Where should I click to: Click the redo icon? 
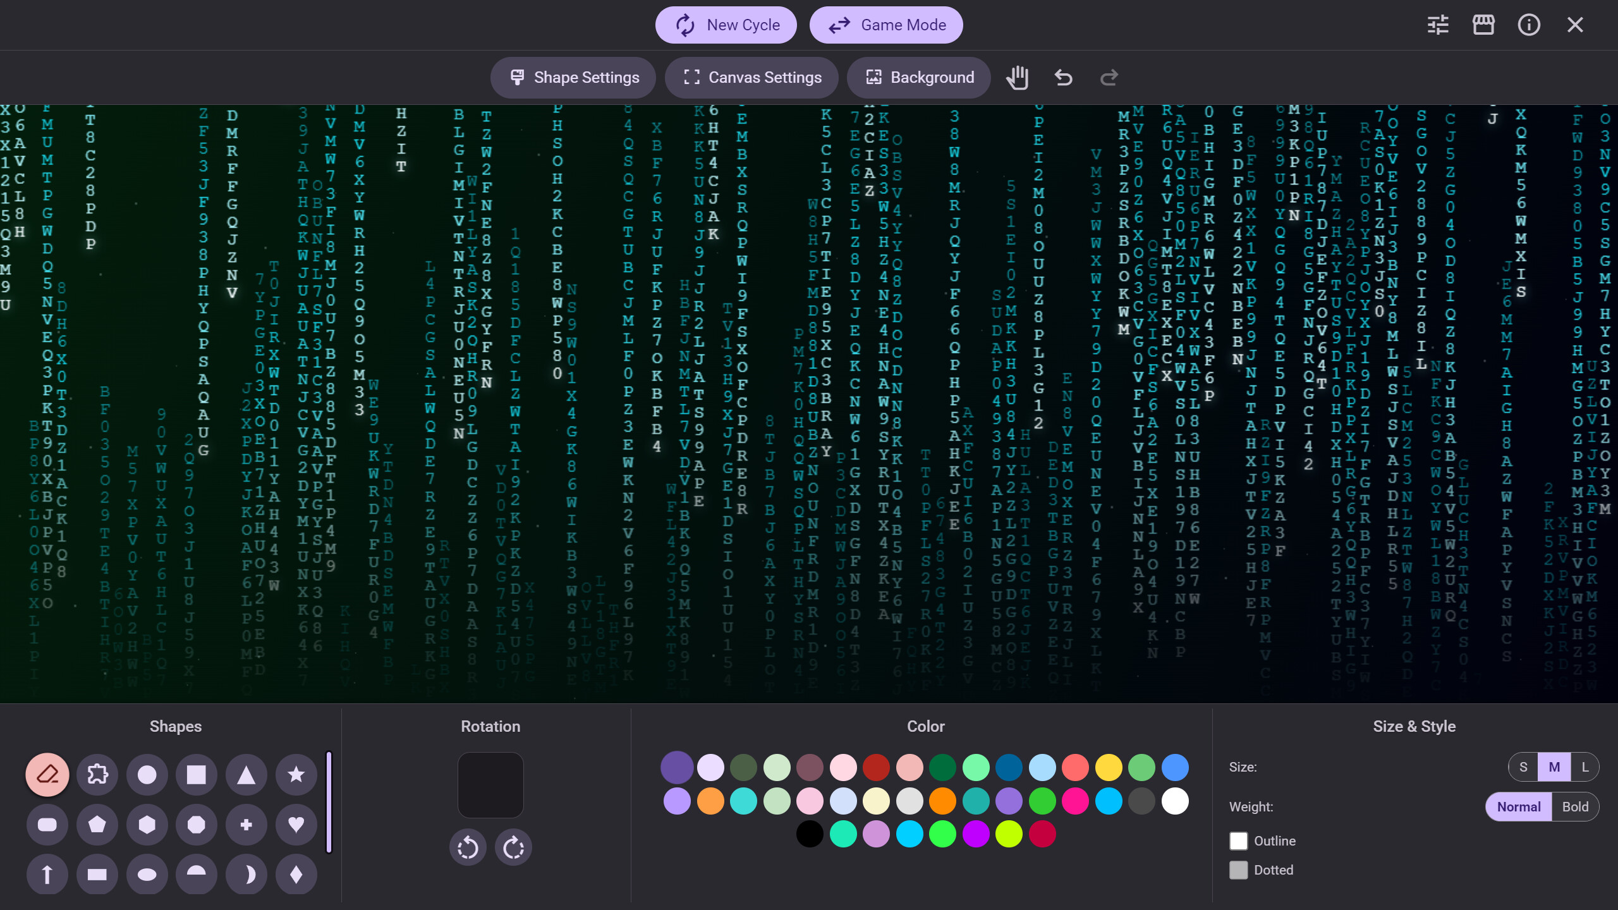tap(1108, 77)
